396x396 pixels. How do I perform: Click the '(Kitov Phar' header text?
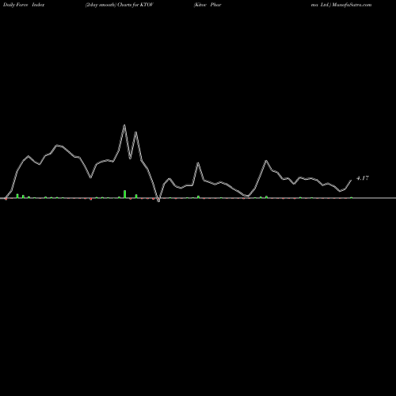tap(208, 5)
